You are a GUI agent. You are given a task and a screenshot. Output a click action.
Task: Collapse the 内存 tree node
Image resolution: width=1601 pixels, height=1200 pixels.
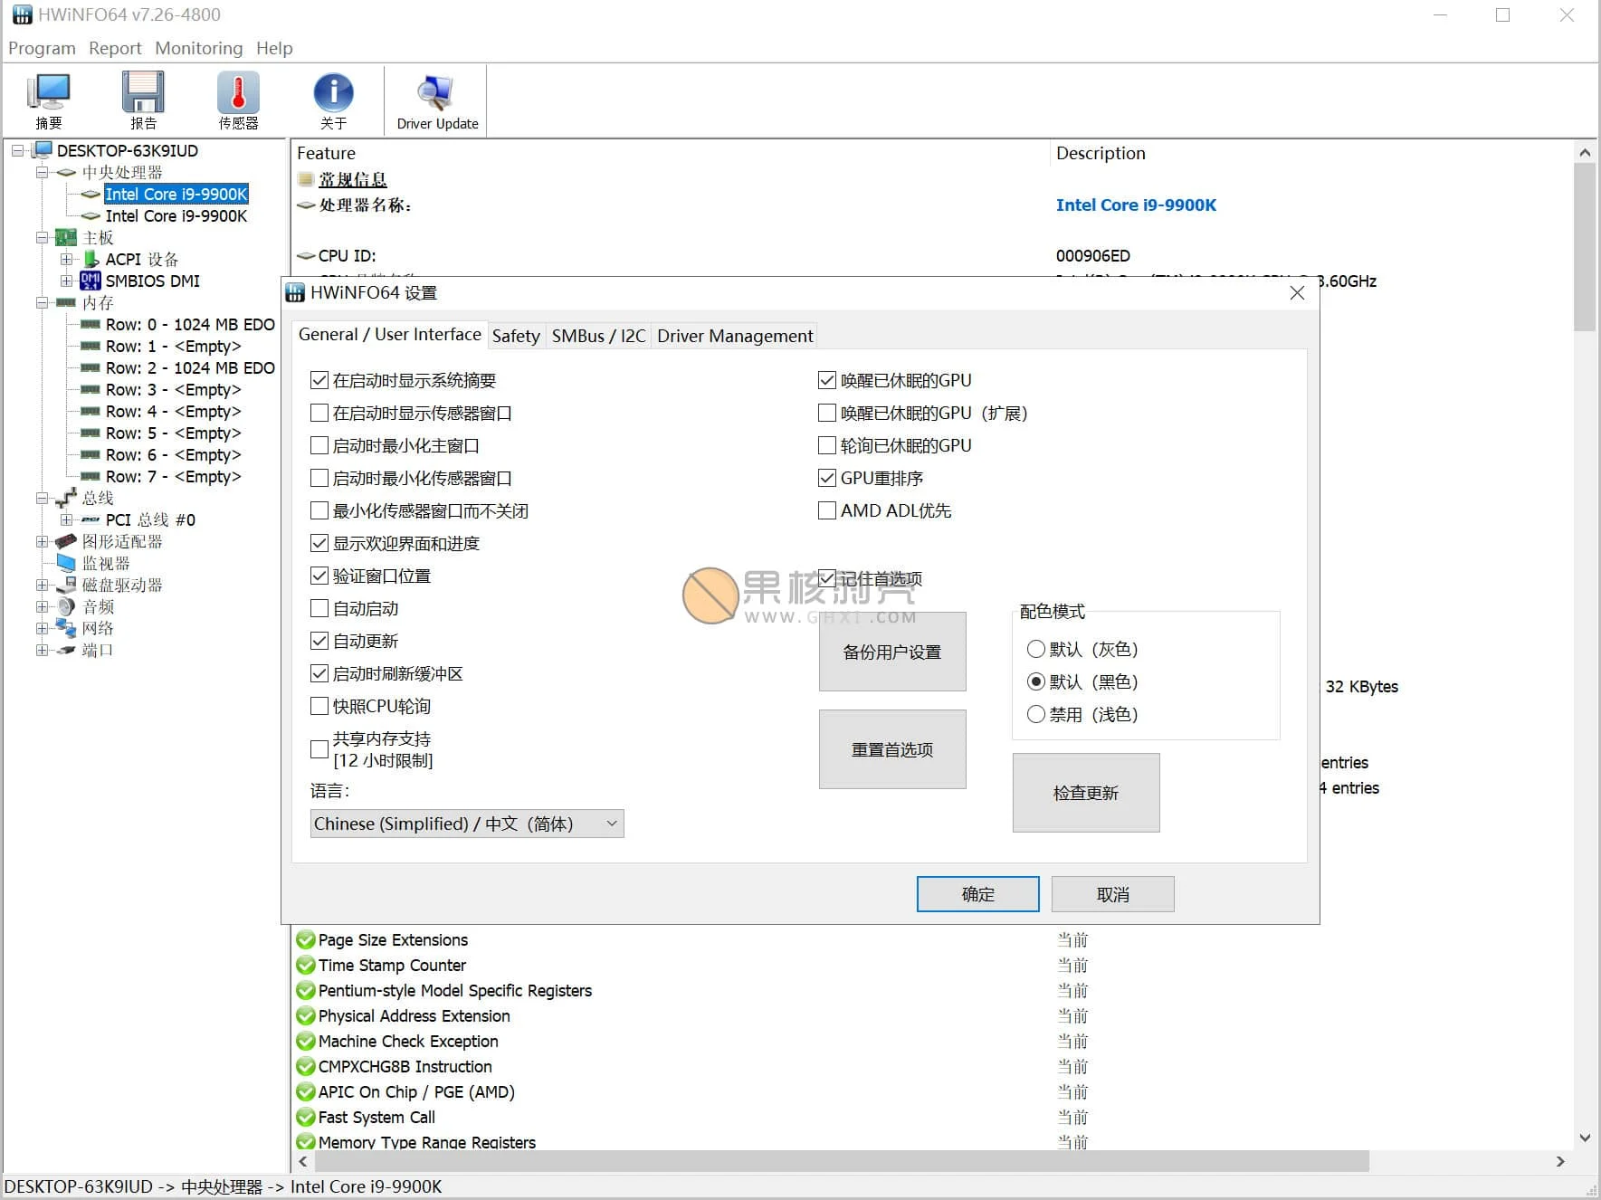point(42,302)
